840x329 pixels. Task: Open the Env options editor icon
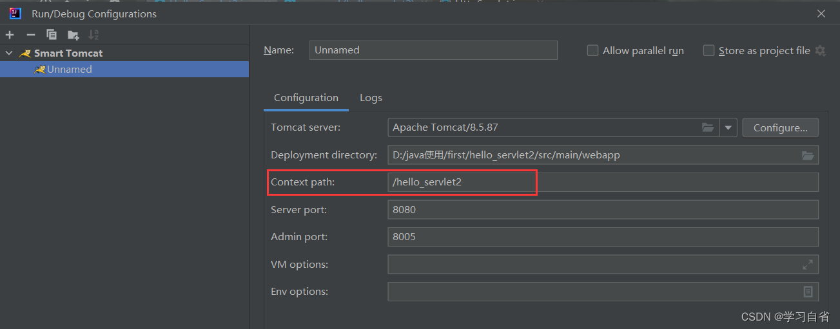(808, 292)
